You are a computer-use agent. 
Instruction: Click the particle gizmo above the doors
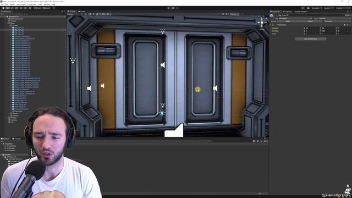pyautogui.click(x=163, y=31)
